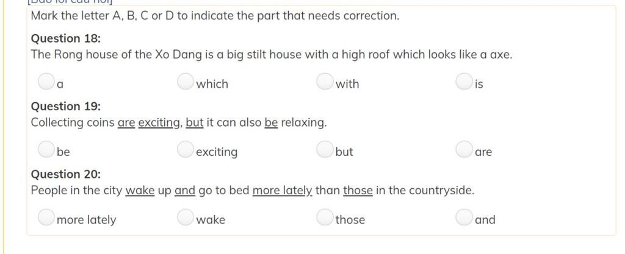Select "are" radio button in Question 19
This screenshot has height=254, width=625.
click(464, 149)
